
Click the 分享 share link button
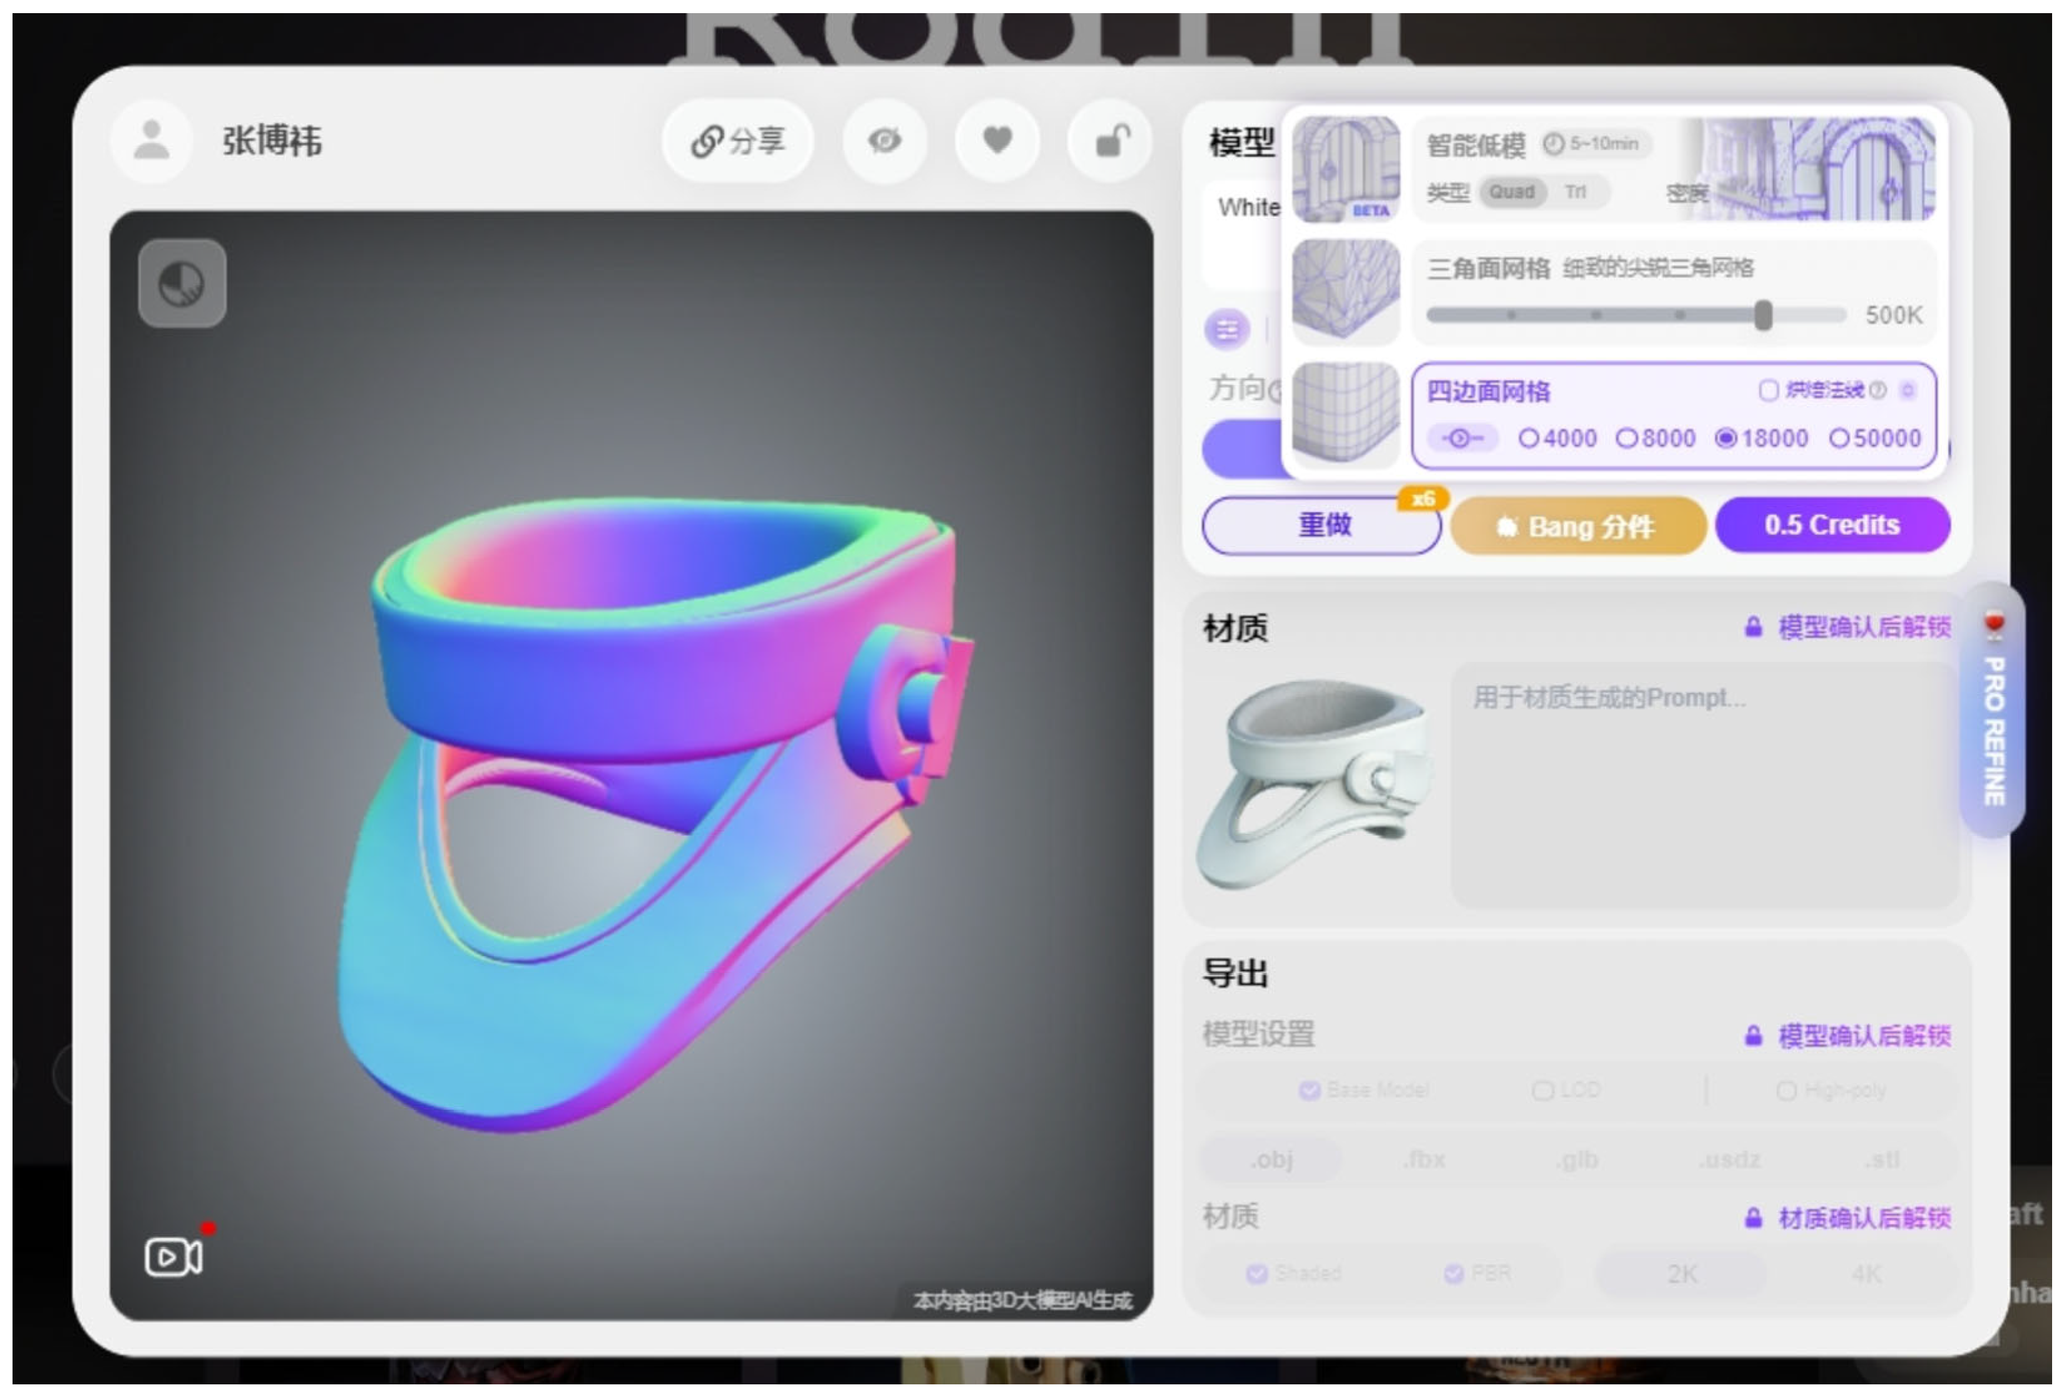coord(737,140)
